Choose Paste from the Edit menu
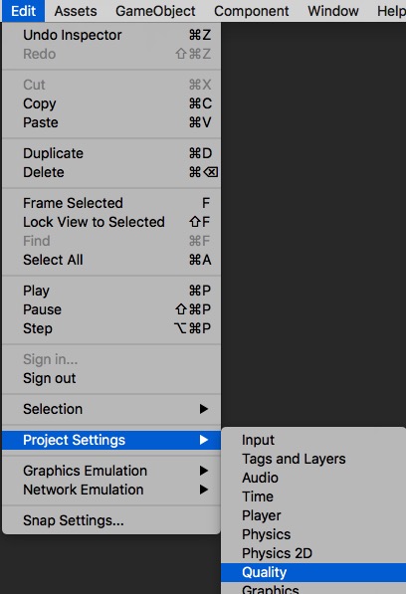 111,122
